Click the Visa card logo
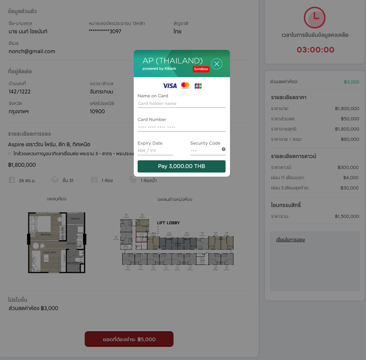The height and width of the screenshot is (360, 366). pyautogui.click(x=170, y=85)
